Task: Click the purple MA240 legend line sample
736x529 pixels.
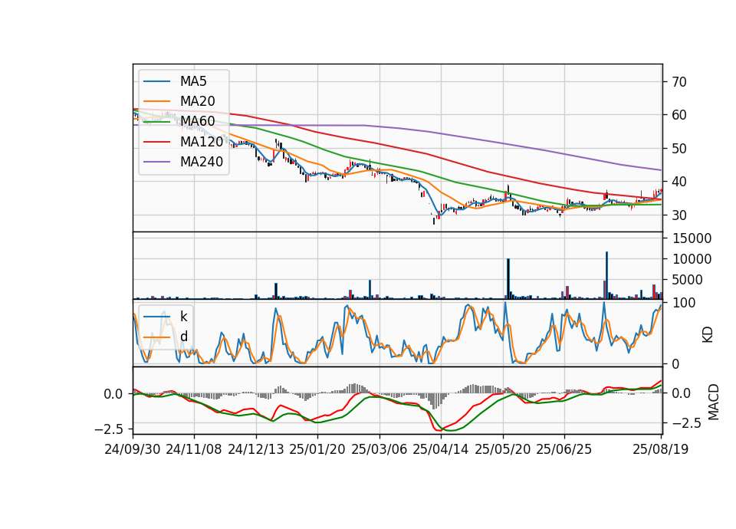Action: [156, 162]
